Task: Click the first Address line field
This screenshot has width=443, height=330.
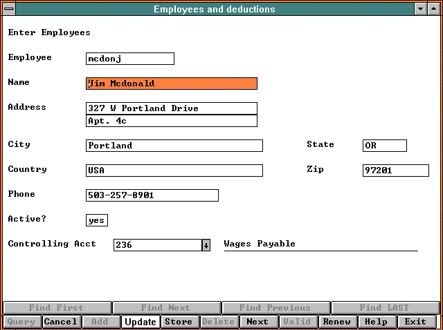Action: [171, 108]
